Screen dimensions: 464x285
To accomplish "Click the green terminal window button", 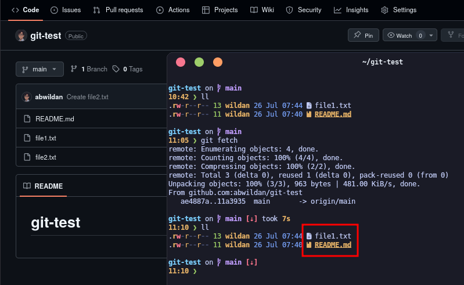I will pyautogui.click(x=199, y=62).
